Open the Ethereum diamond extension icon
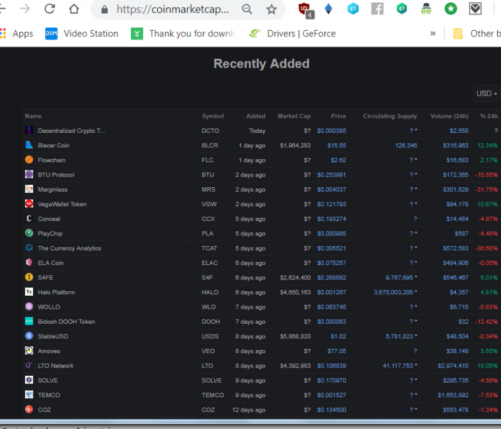 pos(328,9)
